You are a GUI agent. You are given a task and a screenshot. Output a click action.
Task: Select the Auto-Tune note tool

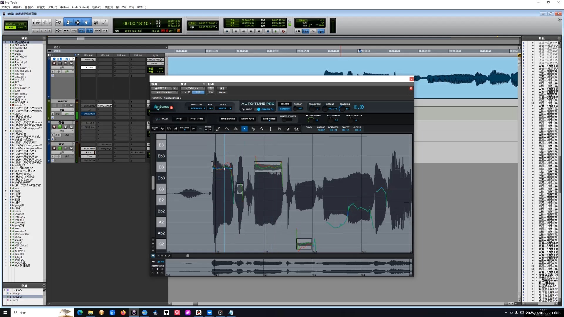point(236,129)
